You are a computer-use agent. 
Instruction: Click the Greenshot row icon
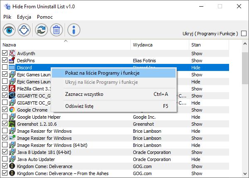(12, 124)
